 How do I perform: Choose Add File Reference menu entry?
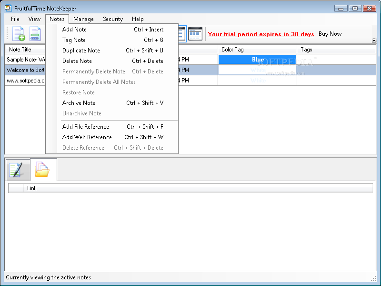pos(112,127)
